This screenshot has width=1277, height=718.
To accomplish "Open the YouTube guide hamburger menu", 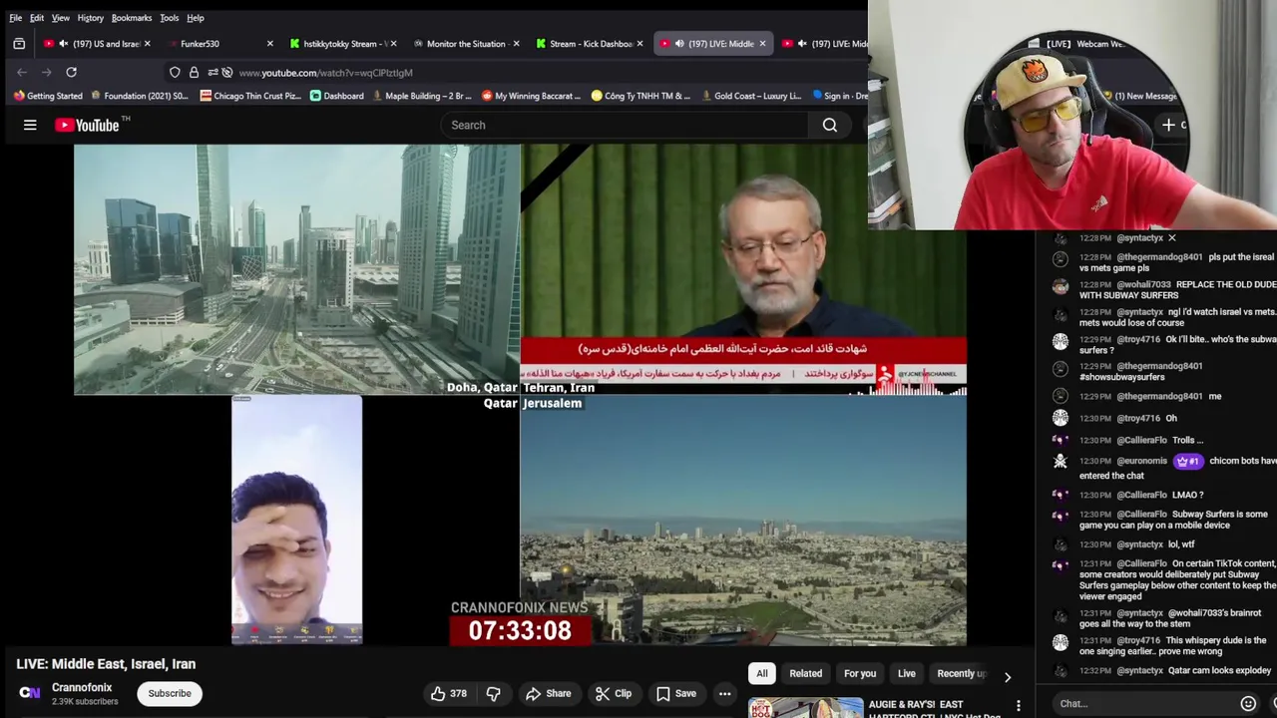I will click(30, 125).
